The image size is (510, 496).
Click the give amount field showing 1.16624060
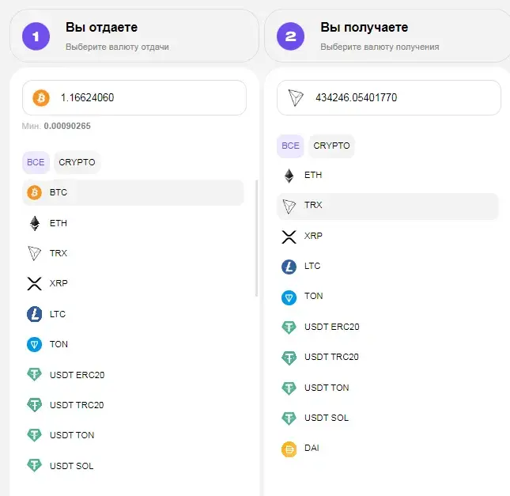click(134, 97)
